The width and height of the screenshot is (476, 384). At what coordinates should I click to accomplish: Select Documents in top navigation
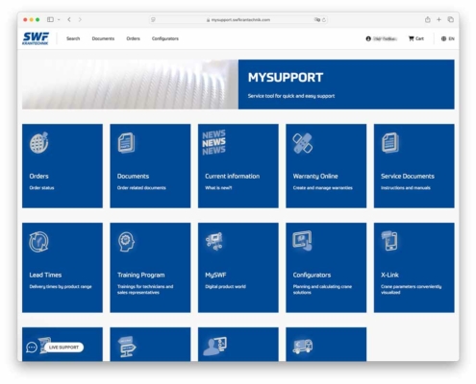click(x=103, y=38)
